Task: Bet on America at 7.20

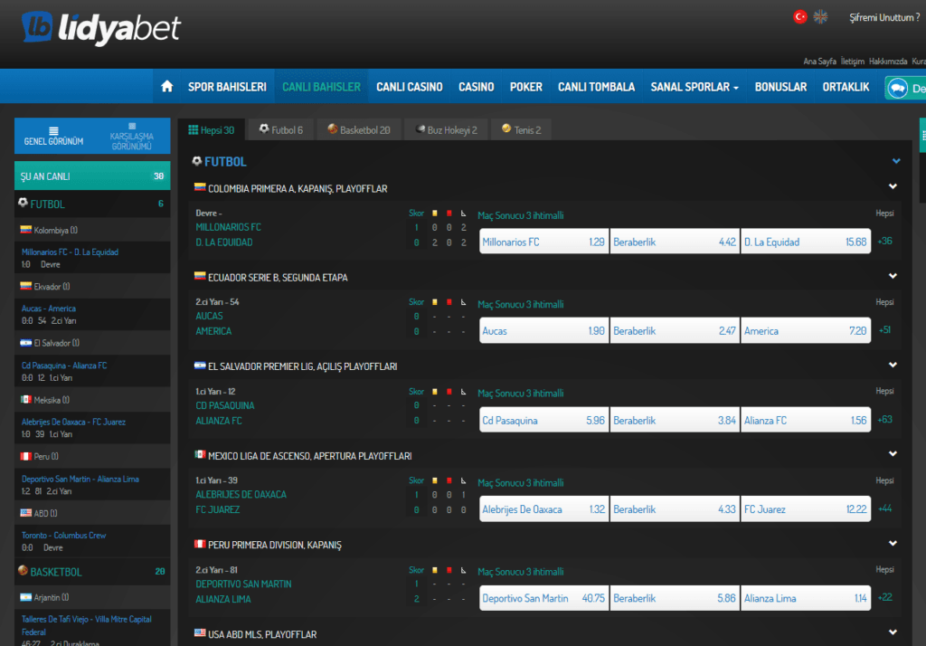Action: click(806, 331)
